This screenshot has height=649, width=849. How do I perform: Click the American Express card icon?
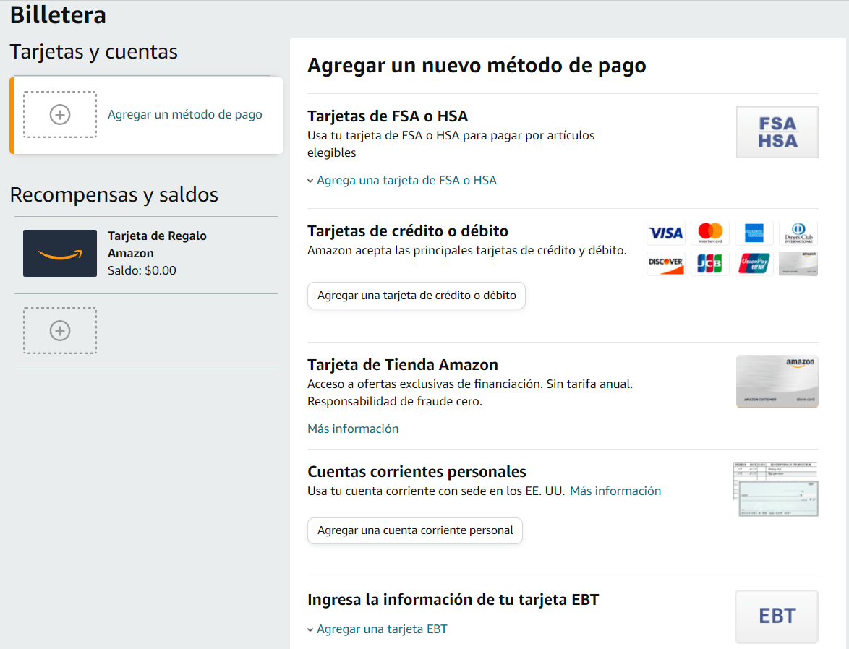pos(754,233)
